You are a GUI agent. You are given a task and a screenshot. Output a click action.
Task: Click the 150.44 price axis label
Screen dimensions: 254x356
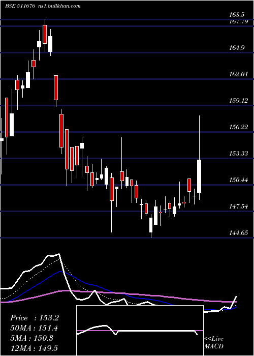(238, 180)
